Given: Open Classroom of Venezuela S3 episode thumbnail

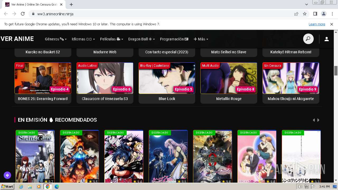Looking at the screenshot, I should pos(105,78).
